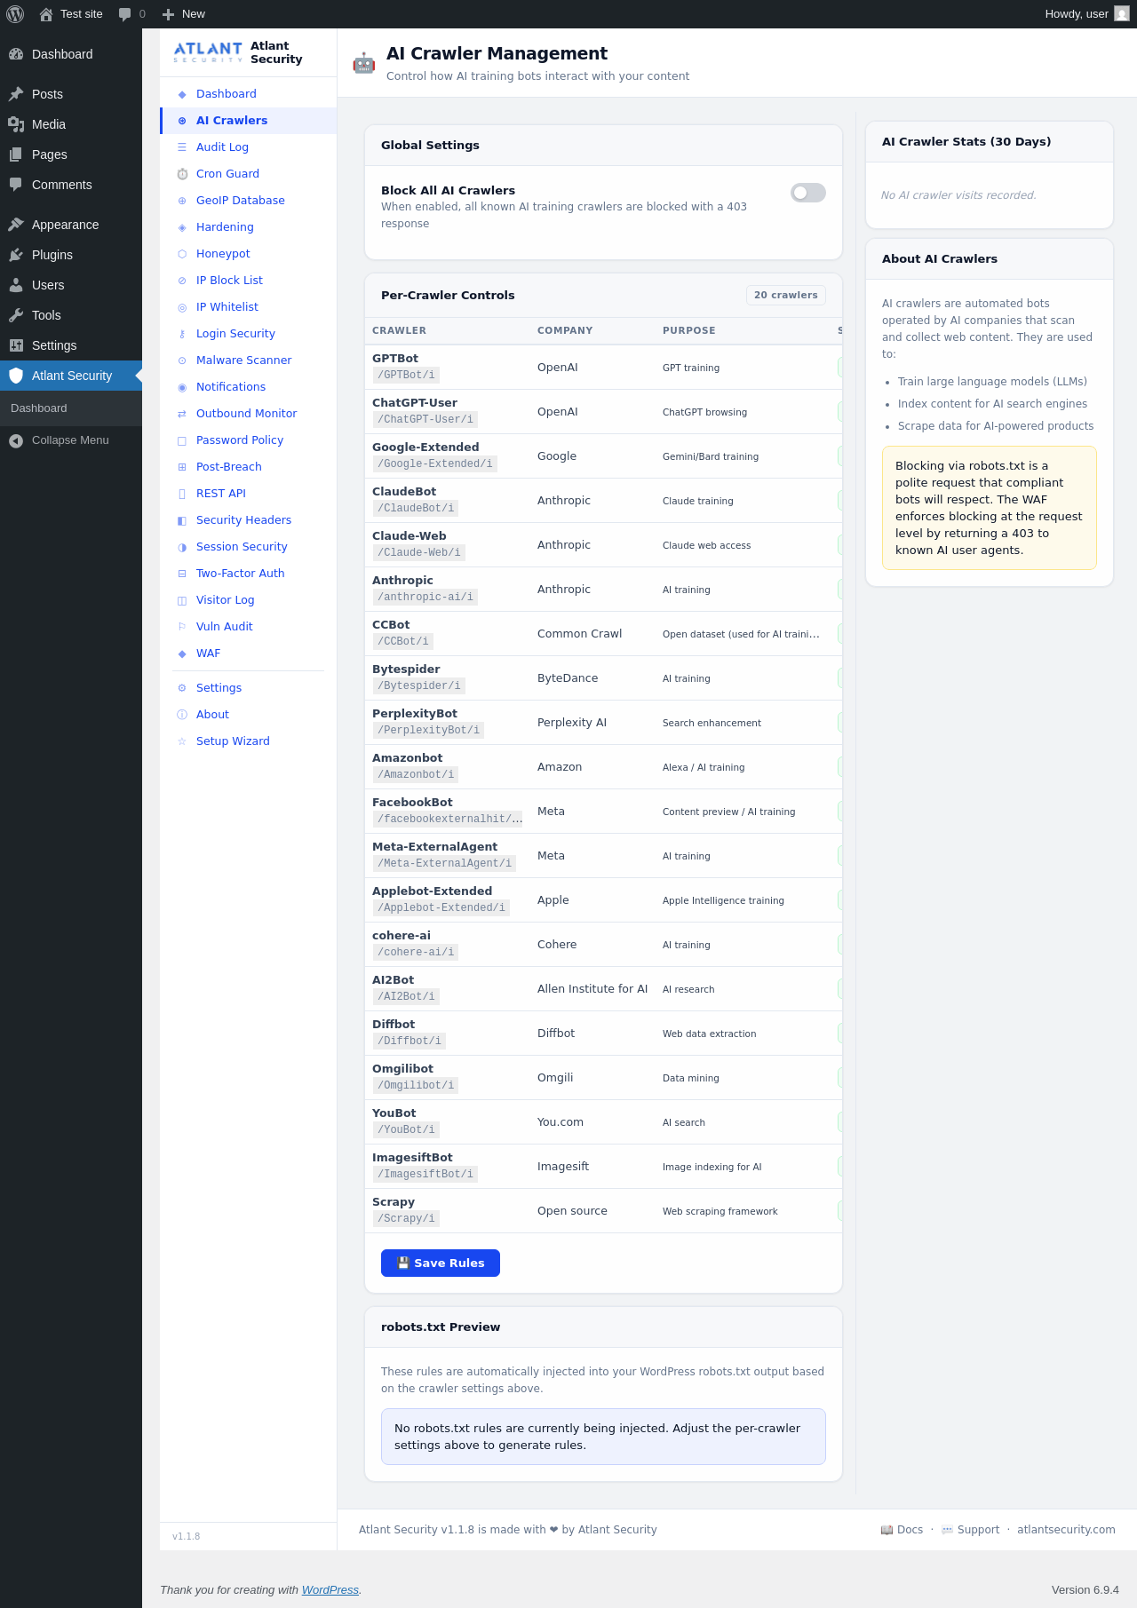
Task: Open the New content menu
Action: pos(184,14)
